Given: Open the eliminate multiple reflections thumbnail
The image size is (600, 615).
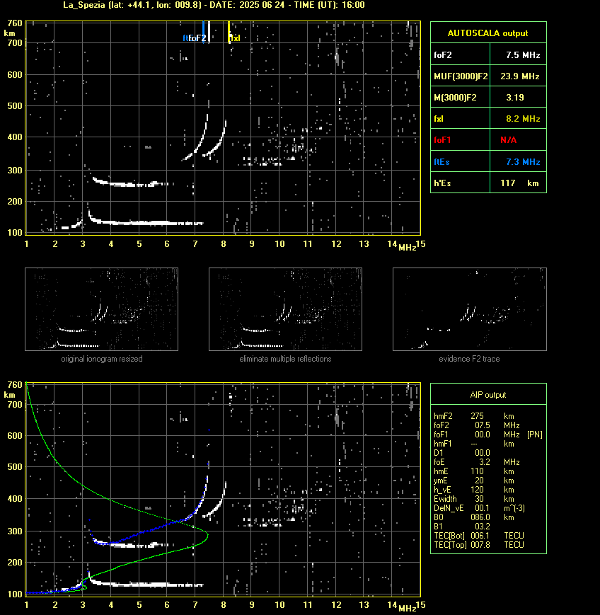Looking at the screenshot, I should click(285, 309).
